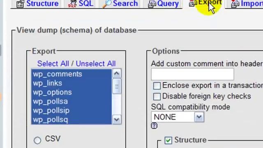Enable Disable foreign key checks checkbox
Image resolution: width=263 pixels, height=148 pixels.
point(157,97)
